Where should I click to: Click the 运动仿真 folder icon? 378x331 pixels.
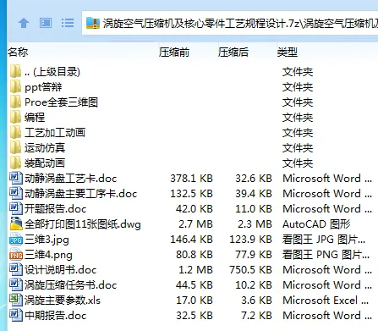click(15, 148)
